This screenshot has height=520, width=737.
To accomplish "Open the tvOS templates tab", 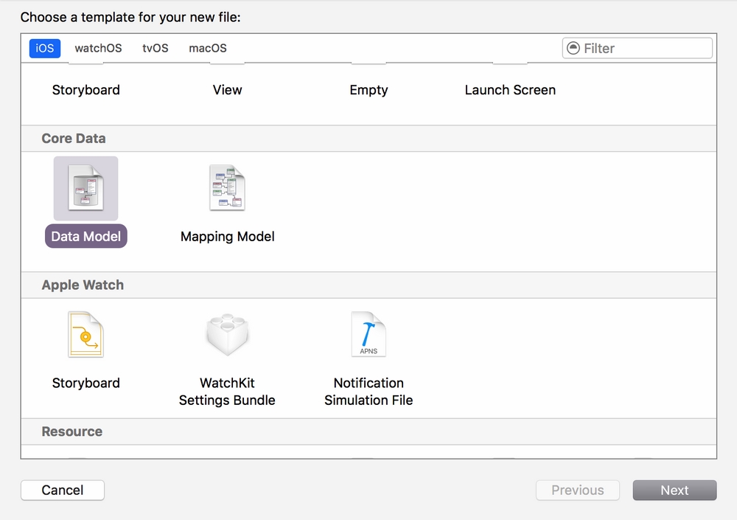I will [155, 49].
